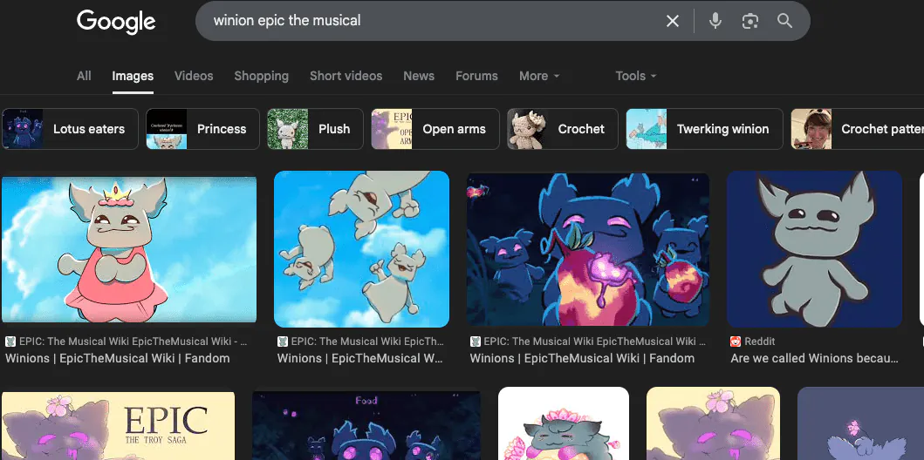Viewport: 924px width, 460px height.
Task: Click 'EPIC: The Musical Wiki EpicTh...' source text
Action: pyautogui.click(x=367, y=342)
